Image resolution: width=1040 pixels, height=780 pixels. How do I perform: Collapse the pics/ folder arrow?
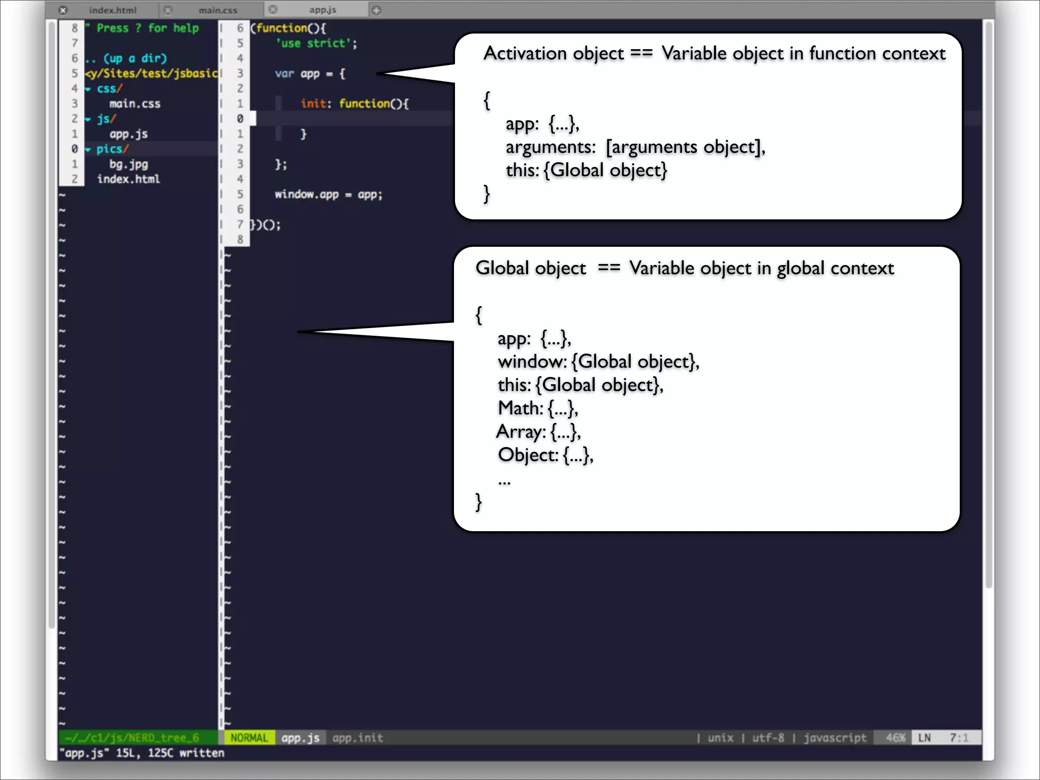click(88, 149)
